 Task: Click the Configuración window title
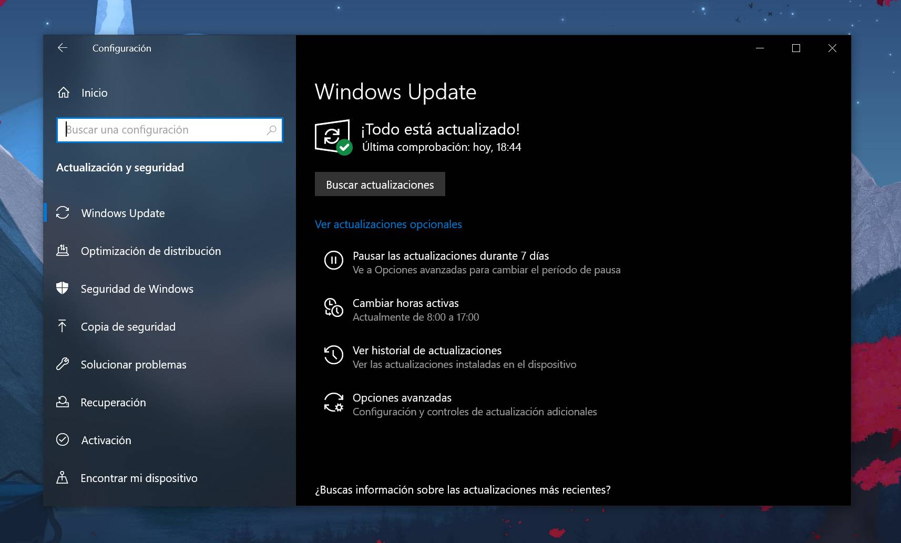(x=122, y=48)
